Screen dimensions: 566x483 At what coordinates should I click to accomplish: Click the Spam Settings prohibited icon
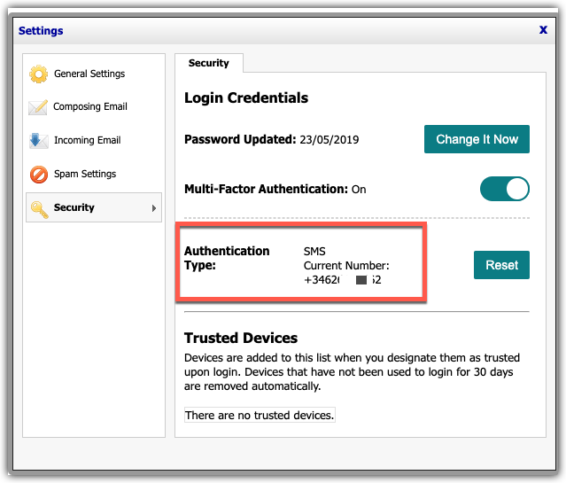38,175
